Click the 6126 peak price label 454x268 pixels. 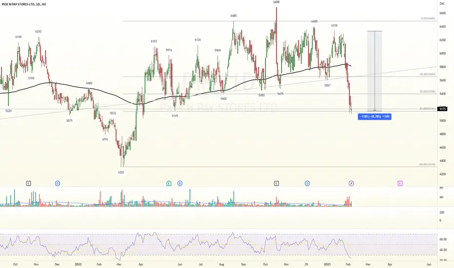[197, 39]
